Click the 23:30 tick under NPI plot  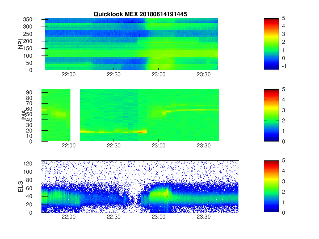[204, 75]
